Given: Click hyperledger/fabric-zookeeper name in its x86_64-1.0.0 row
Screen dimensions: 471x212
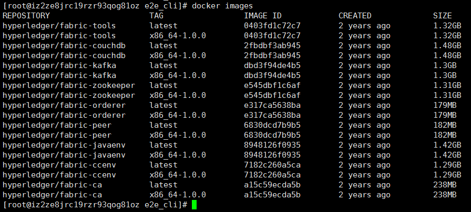Looking at the screenshot, I should (x=68, y=95).
